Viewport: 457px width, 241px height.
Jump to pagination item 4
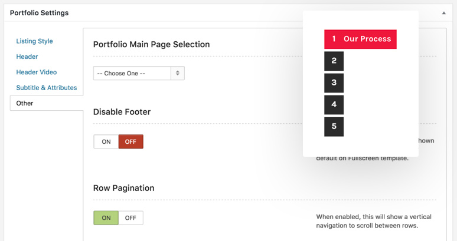(x=334, y=104)
